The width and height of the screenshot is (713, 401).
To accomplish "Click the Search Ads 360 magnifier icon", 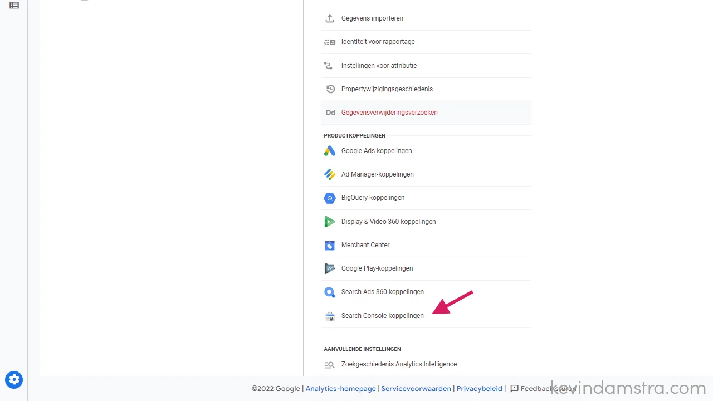I will point(330,292).
